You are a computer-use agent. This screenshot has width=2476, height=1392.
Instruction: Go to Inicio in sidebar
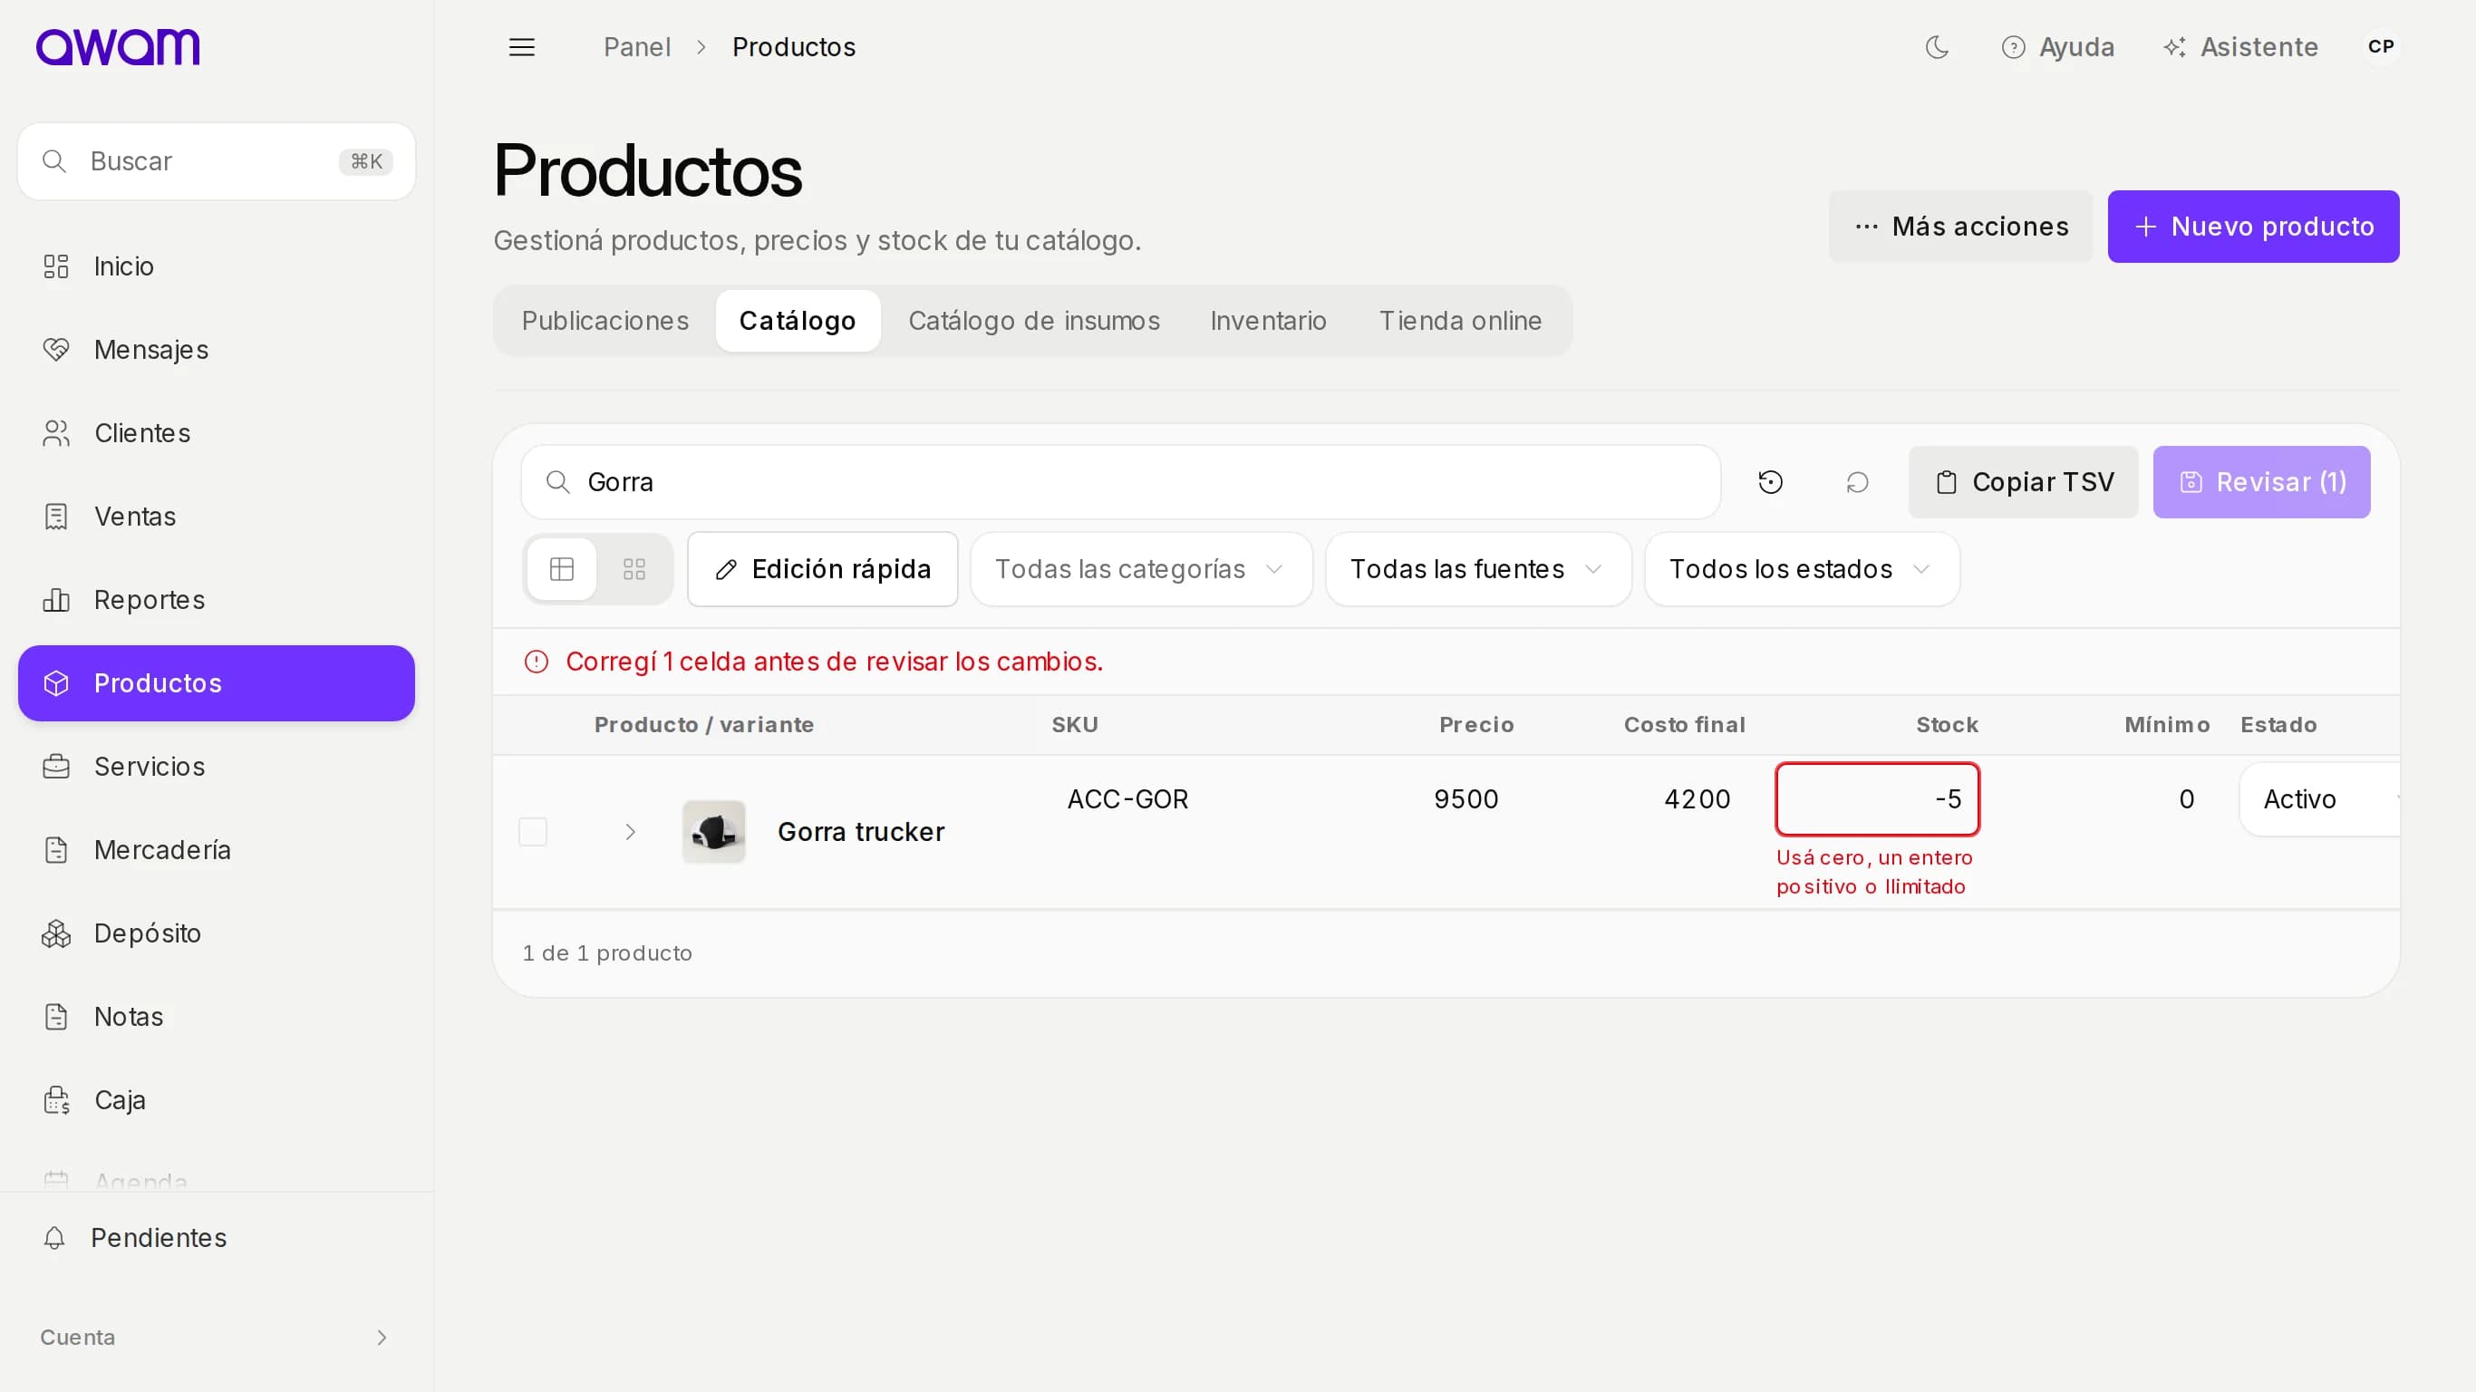217,266
